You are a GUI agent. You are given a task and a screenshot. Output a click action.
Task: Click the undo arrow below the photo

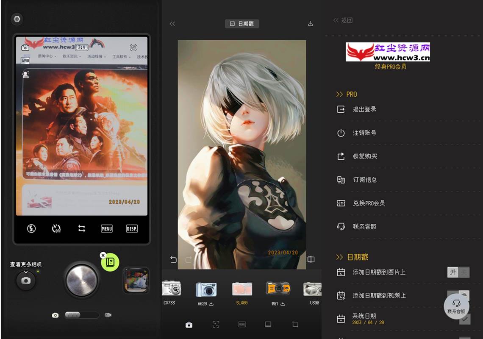(173, 259)
